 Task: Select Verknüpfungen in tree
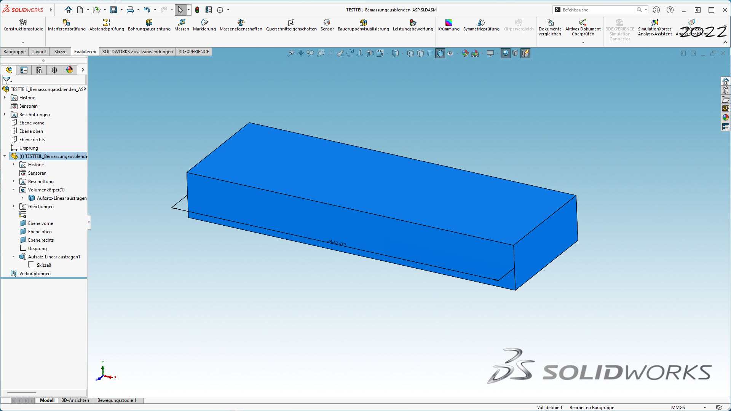[35, 274]
